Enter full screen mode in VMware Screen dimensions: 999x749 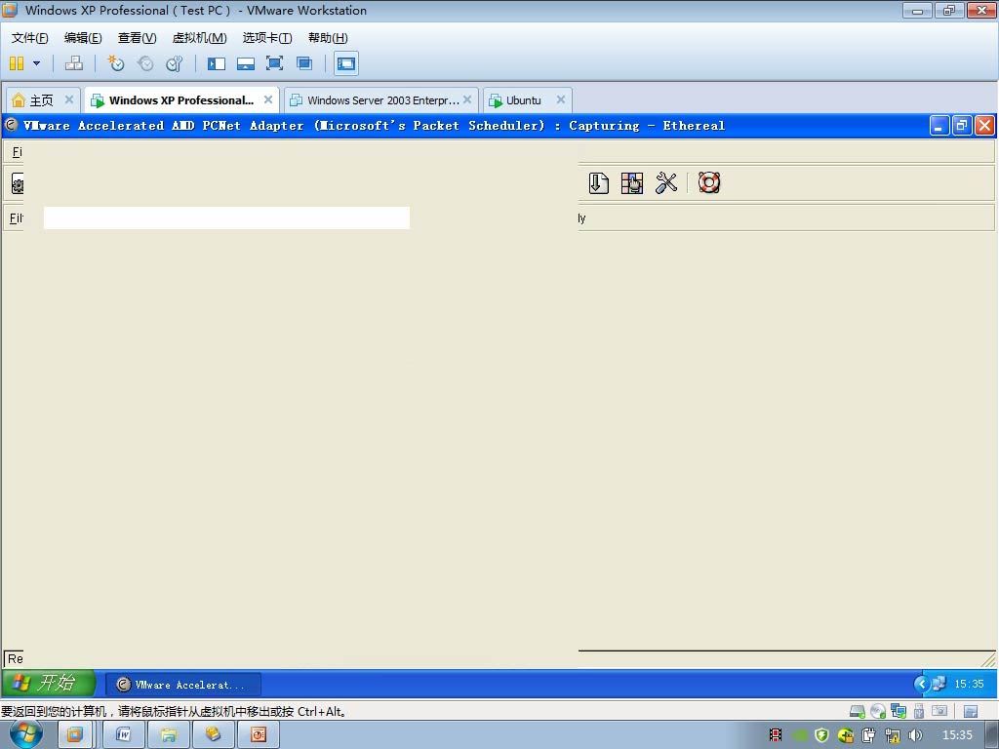point(274,63)
